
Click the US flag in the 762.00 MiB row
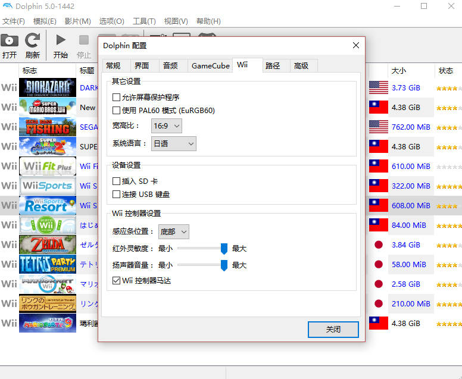coord(378,127)
